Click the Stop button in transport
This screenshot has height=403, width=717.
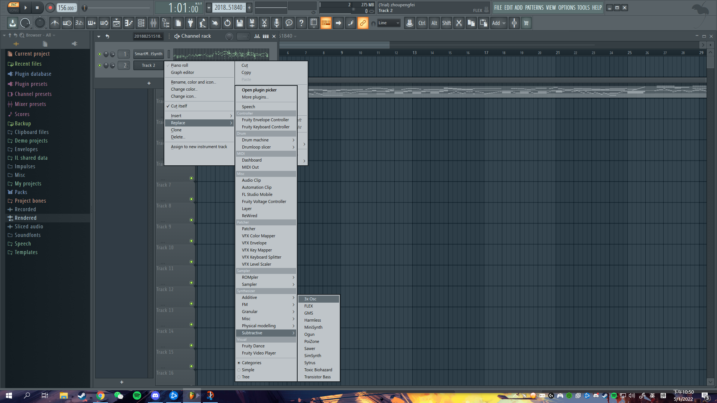(37, 7)
